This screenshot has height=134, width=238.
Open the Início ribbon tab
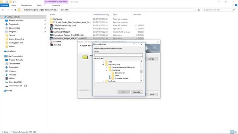(14, 5)
